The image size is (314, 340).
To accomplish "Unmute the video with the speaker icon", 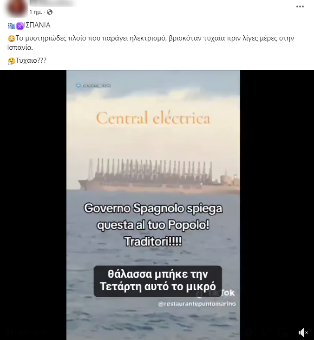I will click(x=303, y=333).
